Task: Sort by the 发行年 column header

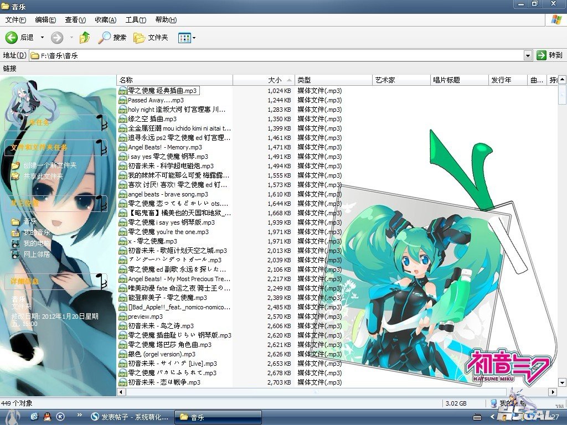Action: coord(508,80)
